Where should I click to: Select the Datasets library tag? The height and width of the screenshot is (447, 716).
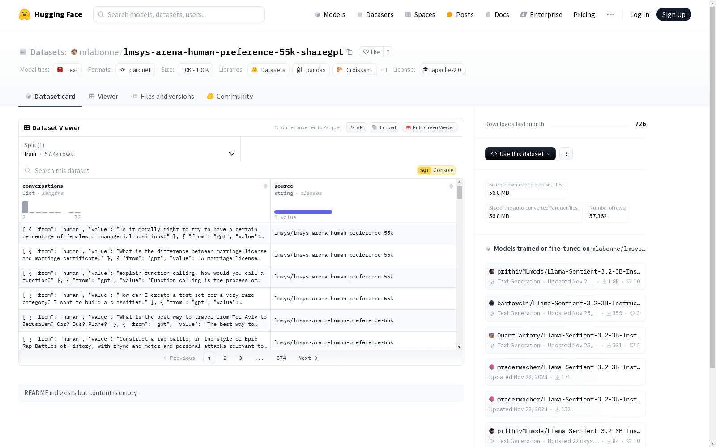[268, 70]
